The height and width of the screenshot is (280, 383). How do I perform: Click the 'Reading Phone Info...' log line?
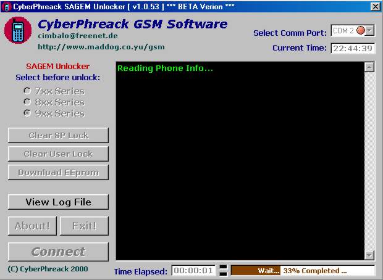click(165, 68)
